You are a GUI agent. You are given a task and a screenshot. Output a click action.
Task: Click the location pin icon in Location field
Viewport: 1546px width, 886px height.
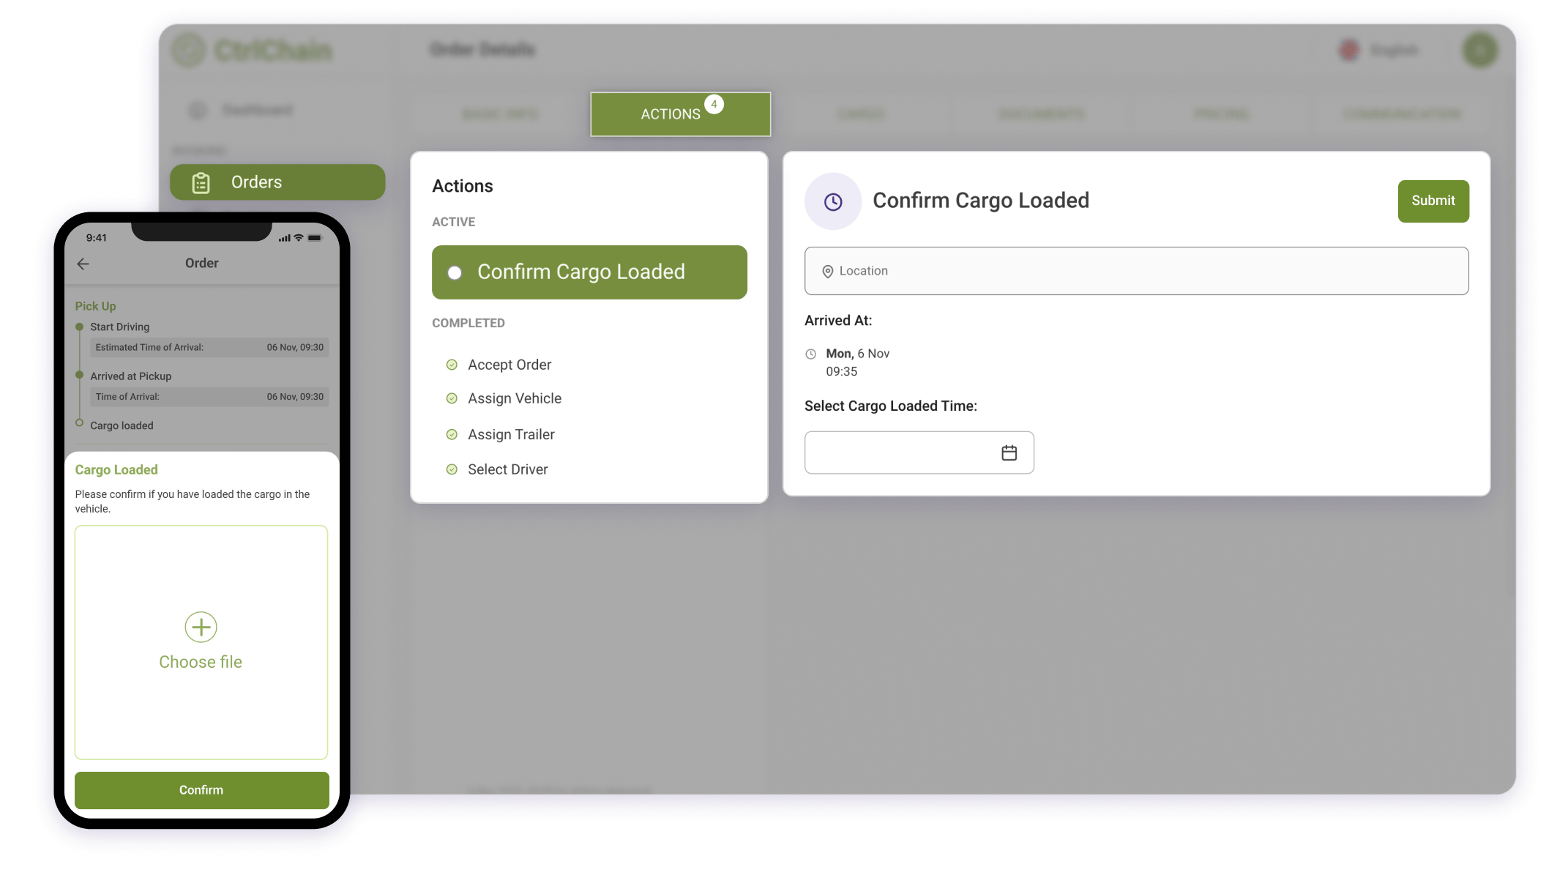(826, 271)
